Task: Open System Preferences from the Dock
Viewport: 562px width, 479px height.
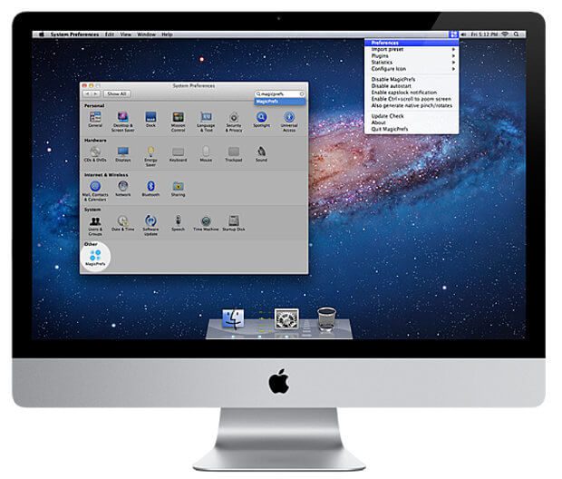Action: [286, 318]
